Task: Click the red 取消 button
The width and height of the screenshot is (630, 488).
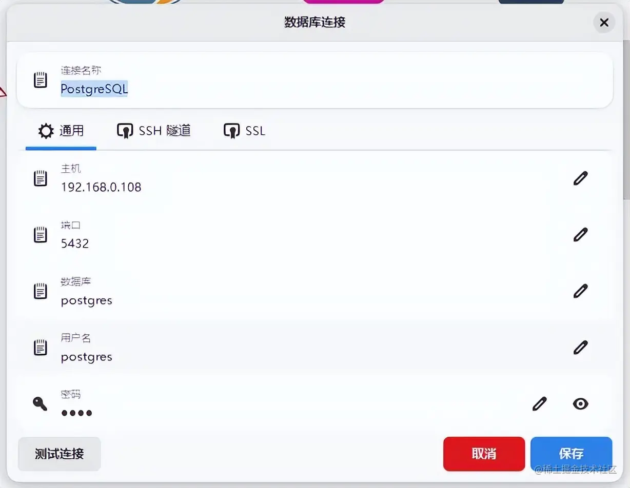Action: [x=484, y=454]
